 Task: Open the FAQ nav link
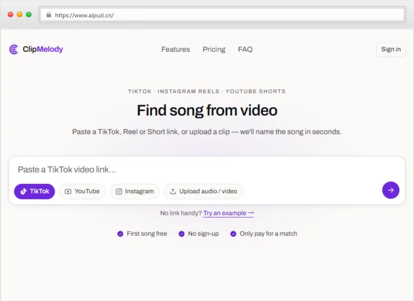point(245,49)
